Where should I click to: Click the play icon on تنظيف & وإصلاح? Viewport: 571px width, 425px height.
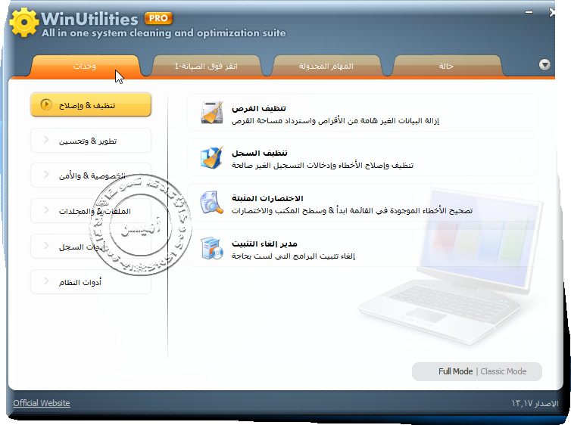46,104
